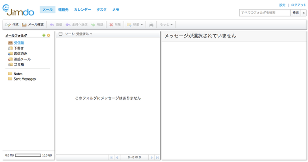Click the 10.0 GB storage limit text
Viewport: 308px width, 162px height.
tap(47, 155)
